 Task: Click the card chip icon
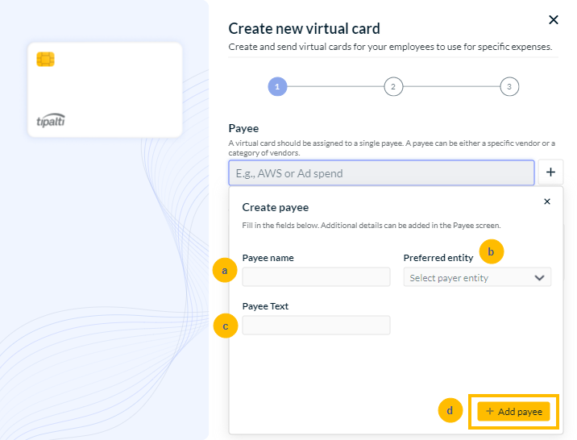coord(46,60)
